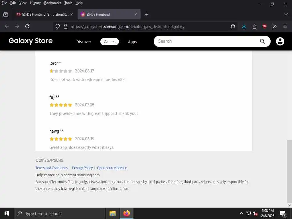
Task: Show hidden system tray icons
Action: point(241,213)
